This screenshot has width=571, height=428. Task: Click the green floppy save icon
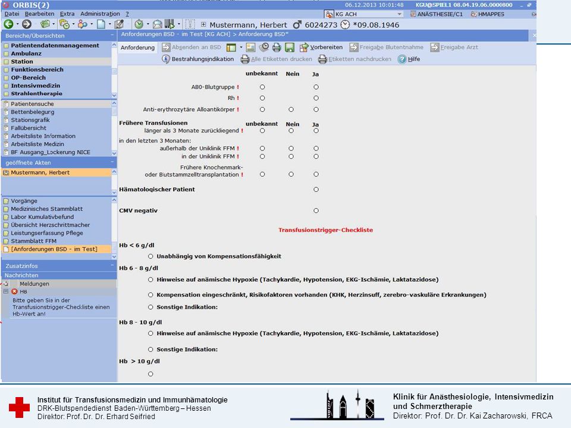[x=290, y=48]
